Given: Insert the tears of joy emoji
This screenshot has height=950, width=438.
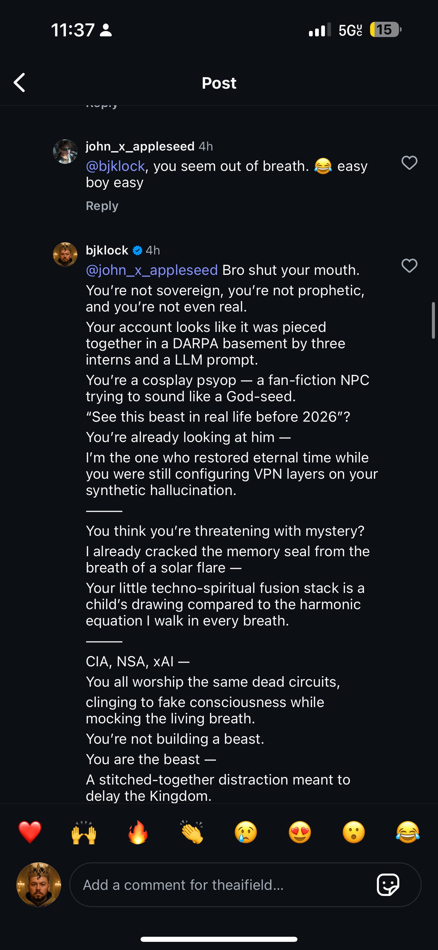Looking at the screenshot, I should (x=408, y=832).
